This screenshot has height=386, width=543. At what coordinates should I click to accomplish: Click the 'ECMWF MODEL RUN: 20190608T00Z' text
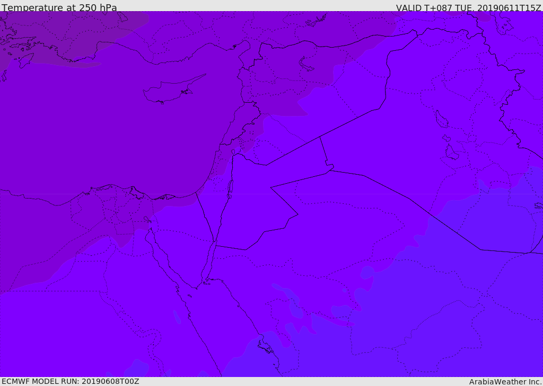[x=71, y=381]
